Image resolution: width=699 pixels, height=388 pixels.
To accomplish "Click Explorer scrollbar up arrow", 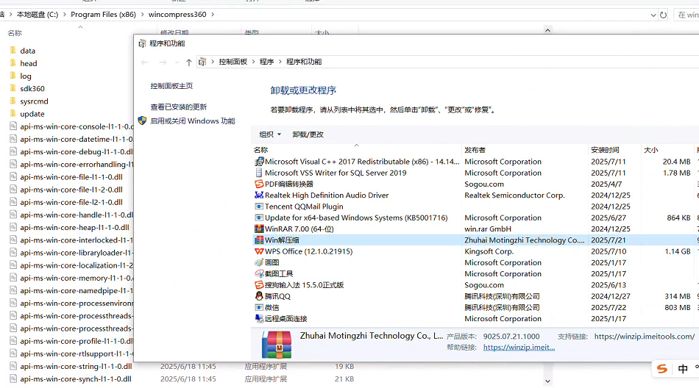I will [548, 30].
